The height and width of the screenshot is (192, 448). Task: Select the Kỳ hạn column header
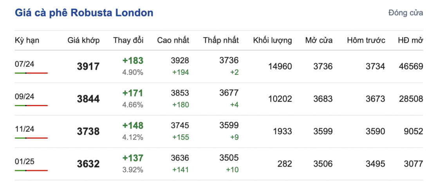click(x=27, y=40)
